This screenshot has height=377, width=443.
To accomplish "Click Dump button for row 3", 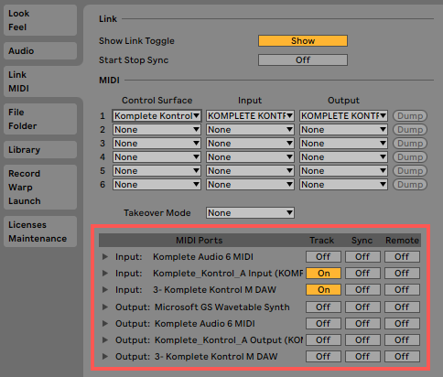I will pos(410,144).
